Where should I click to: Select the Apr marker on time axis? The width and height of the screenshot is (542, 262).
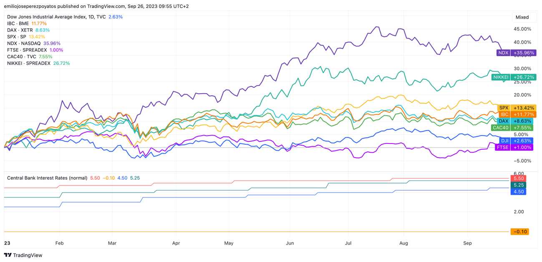point(176,243)
